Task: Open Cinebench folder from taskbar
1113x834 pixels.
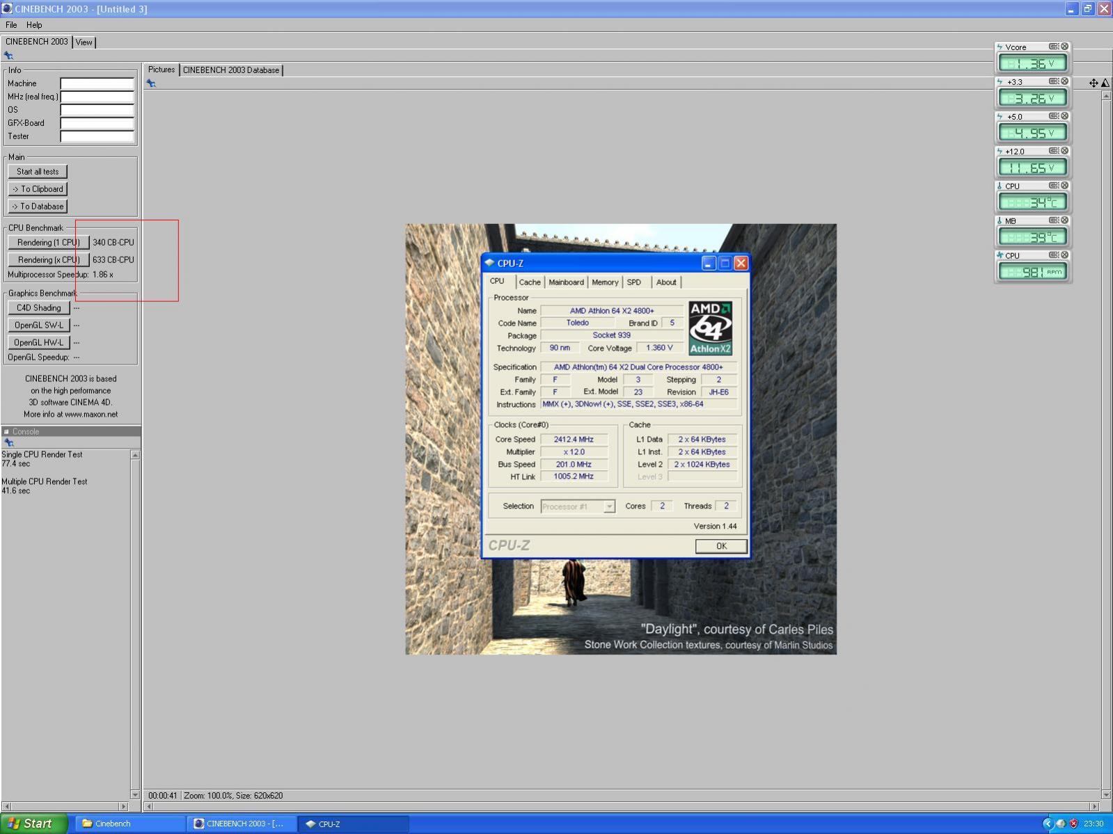Action: [129, 824]
